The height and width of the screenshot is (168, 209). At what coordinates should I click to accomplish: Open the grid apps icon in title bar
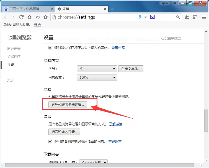pos(175,3)
